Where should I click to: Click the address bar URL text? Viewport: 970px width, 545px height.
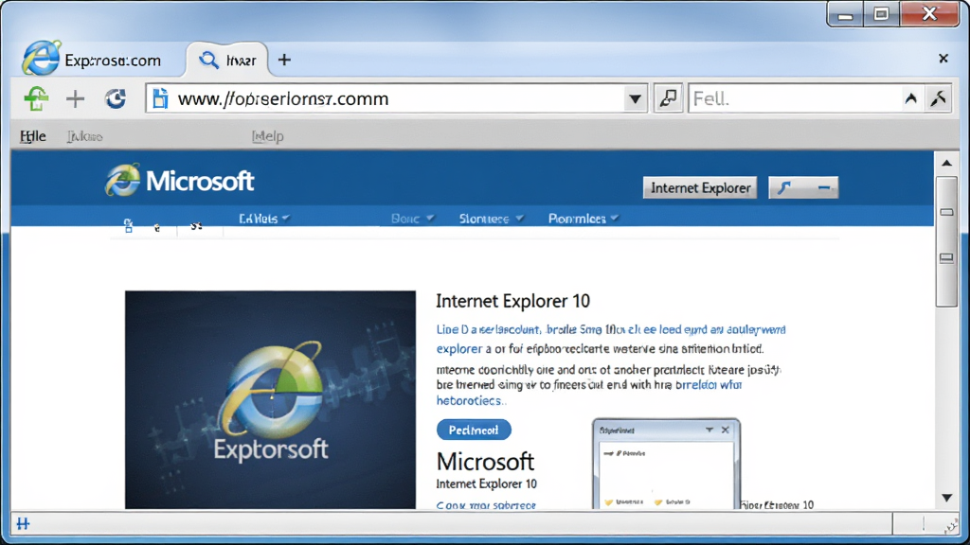tap(283, 98)
